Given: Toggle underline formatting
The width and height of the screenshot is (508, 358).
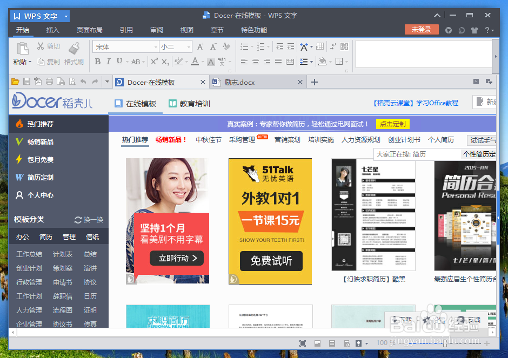Looking at the screenshot, I should pos(119,61).
